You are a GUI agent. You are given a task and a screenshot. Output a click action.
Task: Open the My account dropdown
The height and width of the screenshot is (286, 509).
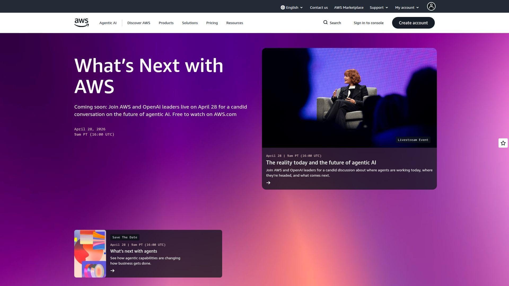[x=406, y=7]
